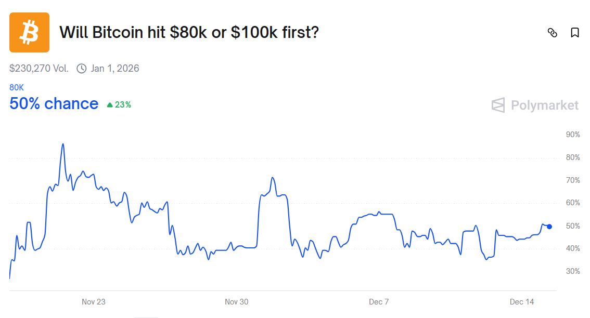590x318 pixels.
Task: Click the Nov 23 x-axis date label
Action: (94, 302)
